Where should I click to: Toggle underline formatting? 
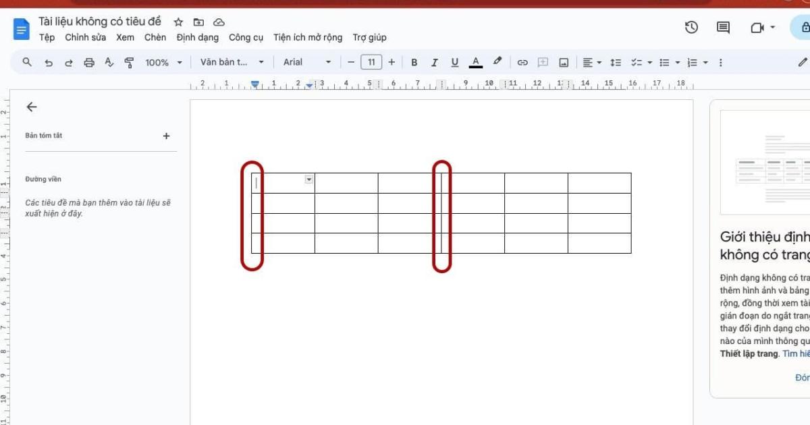(x=455, y=61)
